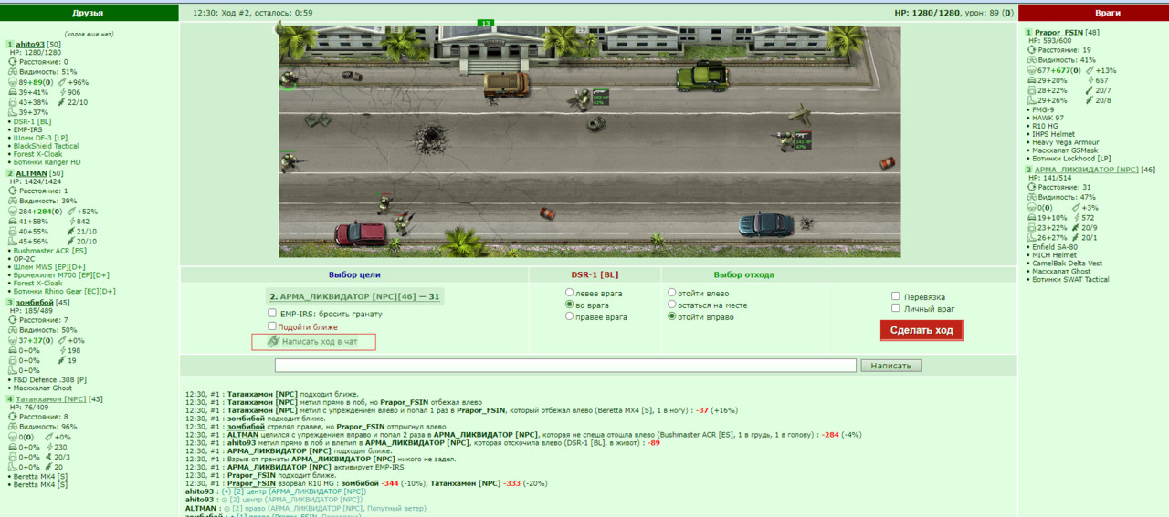Click Prapor_FSIN's helmet icon showing 677
1169x517 pixels.
(x=1033, y=70)
